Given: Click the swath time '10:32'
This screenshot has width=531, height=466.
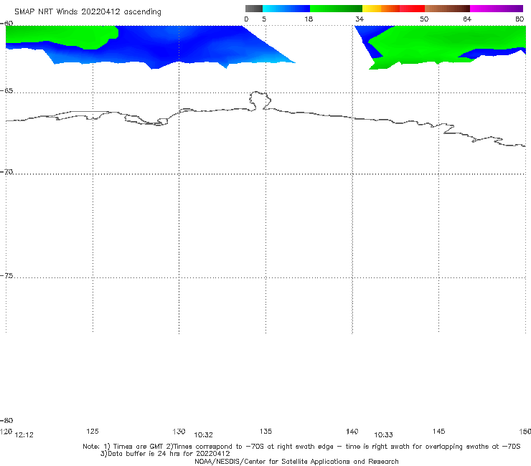Looking at the screenshot, I should coord(203,435).
